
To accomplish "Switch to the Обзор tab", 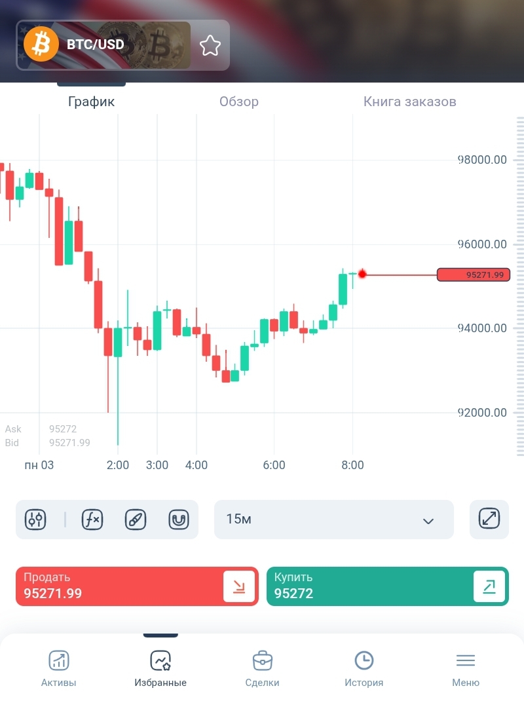I will pos(238,102).
